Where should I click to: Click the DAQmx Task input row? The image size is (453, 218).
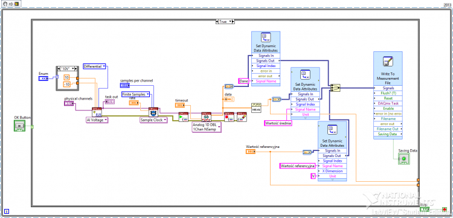(388, 103)
